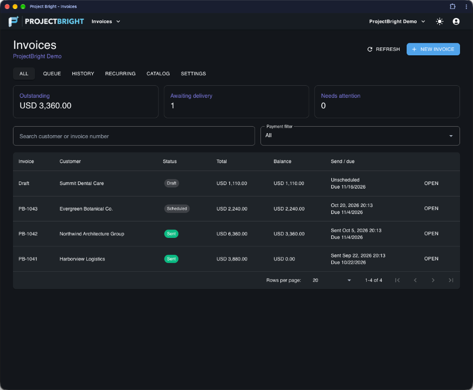Click the PB-1042 invoice number

(x=28, y=234)
